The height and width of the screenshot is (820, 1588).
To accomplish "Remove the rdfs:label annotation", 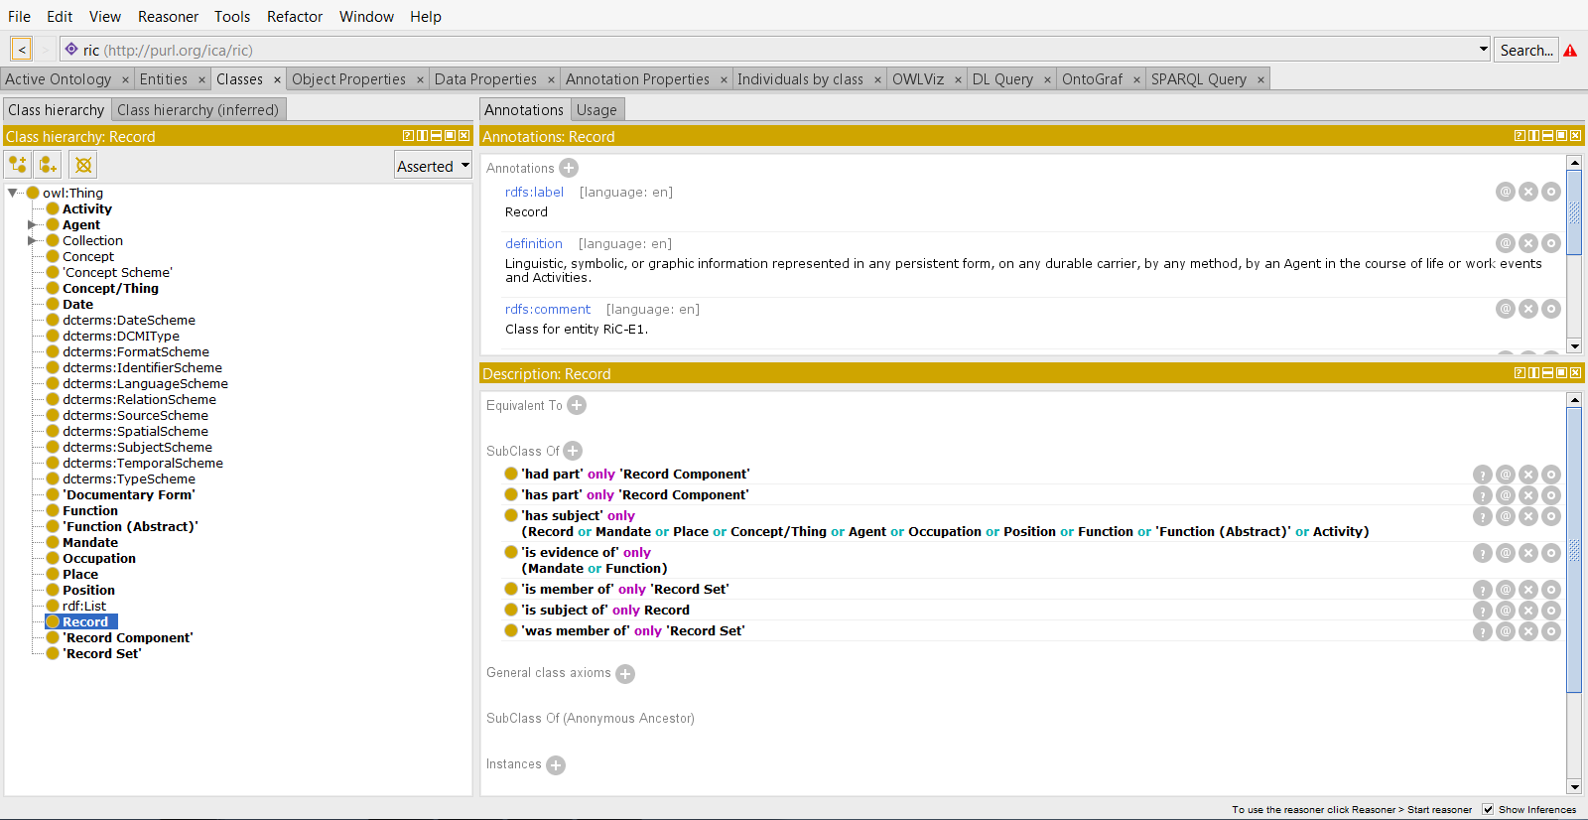I will point(1528,192).
